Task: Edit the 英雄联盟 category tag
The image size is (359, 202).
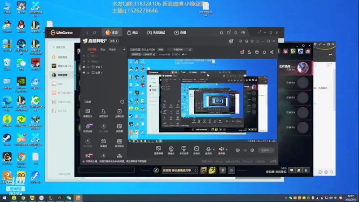Action: [143, 54]
